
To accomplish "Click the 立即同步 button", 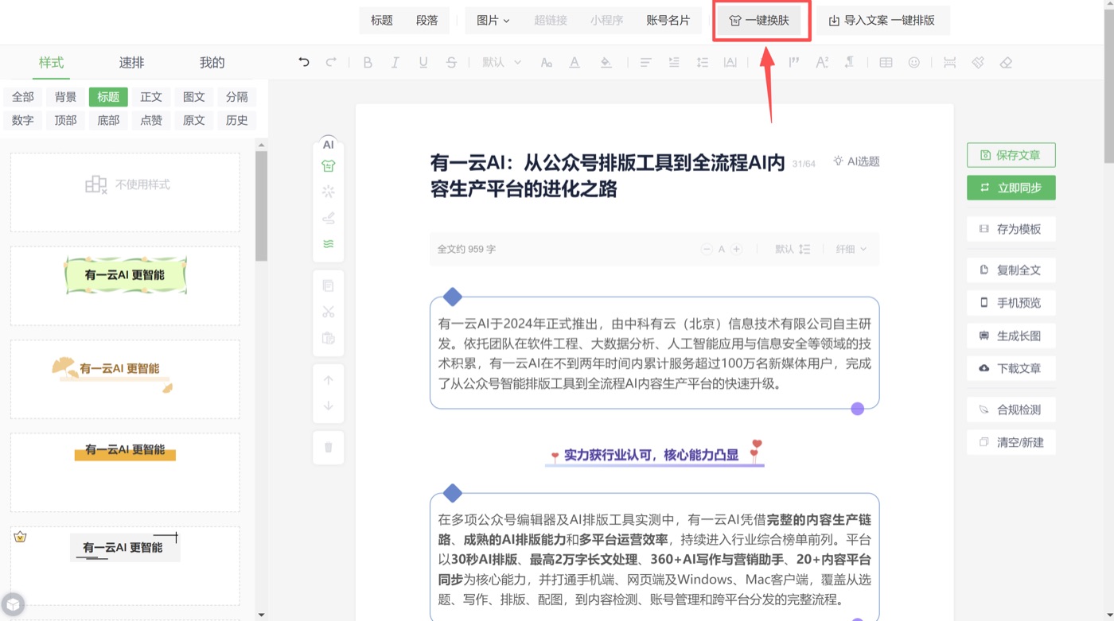I will tap(1011, 188).
